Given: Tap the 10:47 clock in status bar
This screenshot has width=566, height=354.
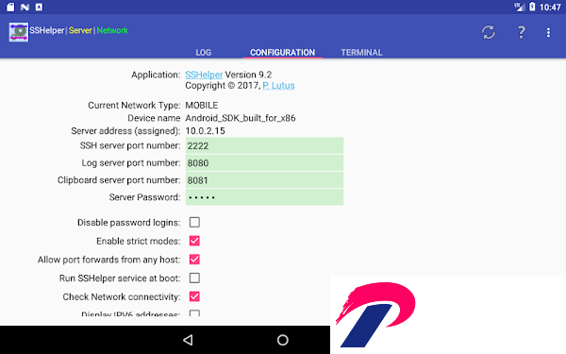Looking at the screenshot, I should pyautogui.click(x=550, y=7).
